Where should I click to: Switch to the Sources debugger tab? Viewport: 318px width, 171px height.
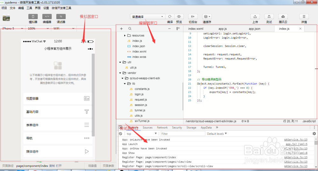tap(148, 128)
